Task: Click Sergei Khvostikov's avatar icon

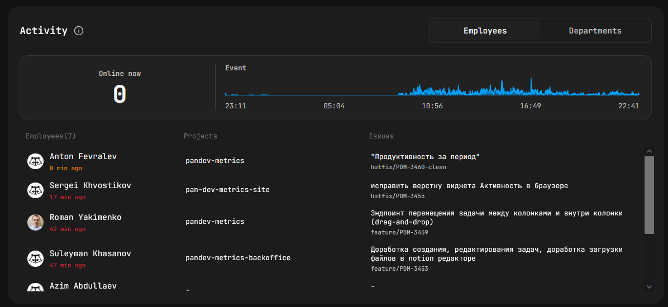Action: pyautogui.click(x=36, y=190)
